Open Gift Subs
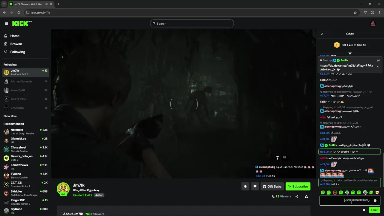Viewport: 384px width, 216px height. pyautogui.click(x=272, y=186)
